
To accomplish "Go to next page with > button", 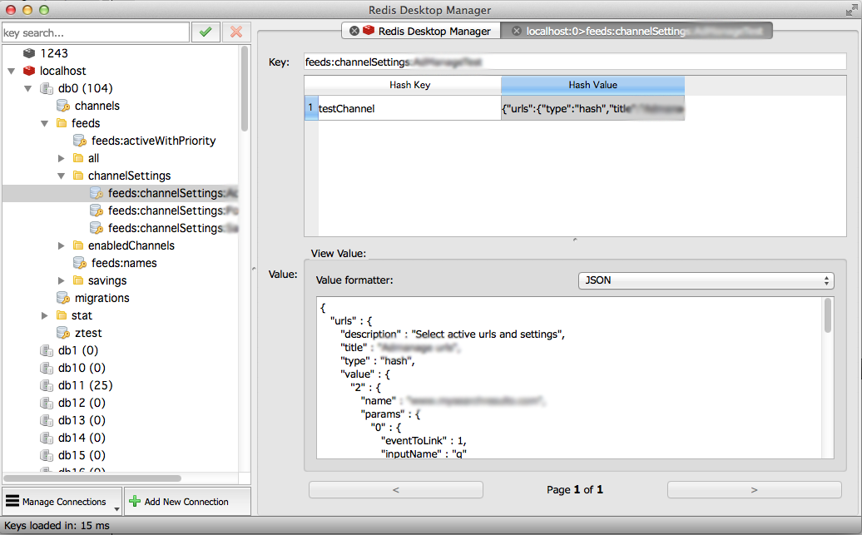I will point(754,489).
